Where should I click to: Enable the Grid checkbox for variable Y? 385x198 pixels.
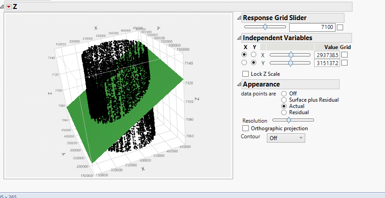coord(344,63)
